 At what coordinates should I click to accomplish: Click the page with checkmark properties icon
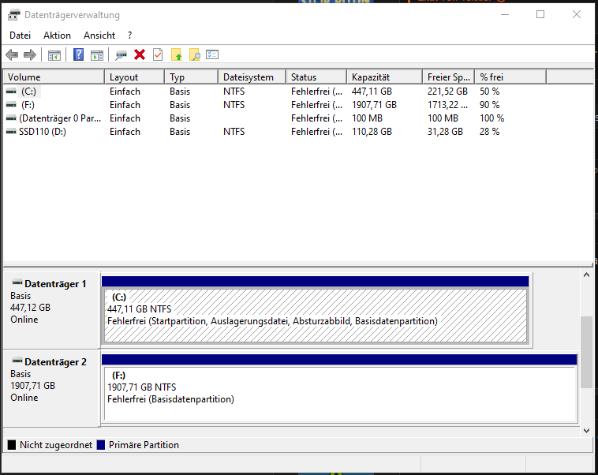pyautogui.click(x=158, y=55)
